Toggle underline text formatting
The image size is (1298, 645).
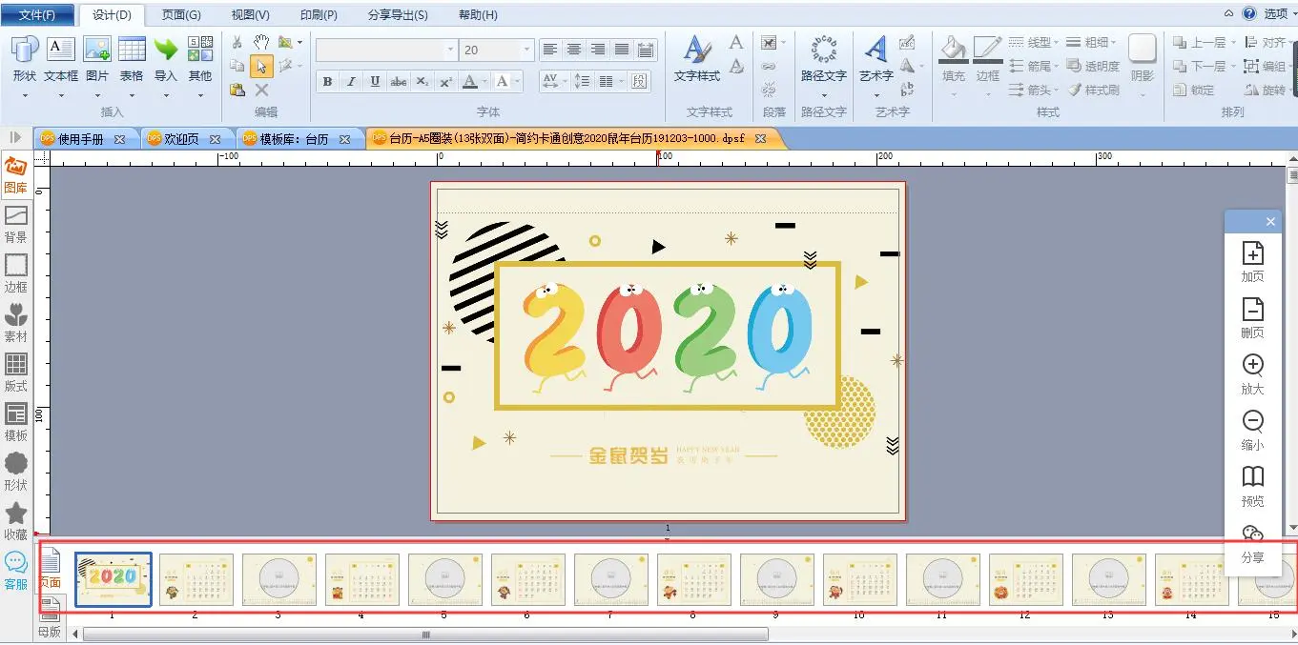[x=375, y=82]
